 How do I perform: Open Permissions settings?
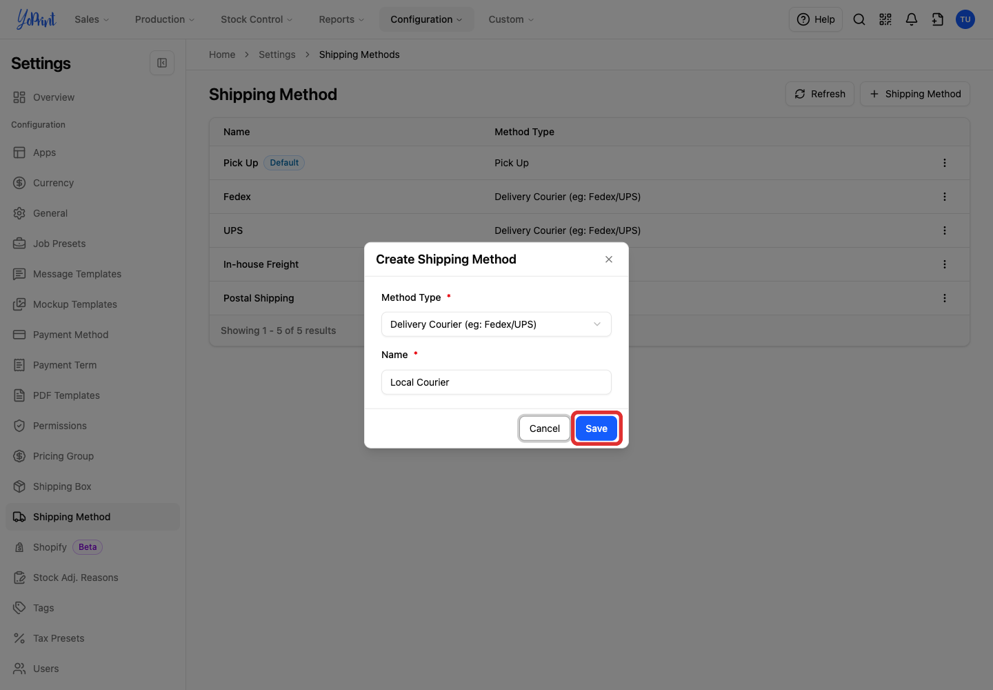(x=92, y=426)
